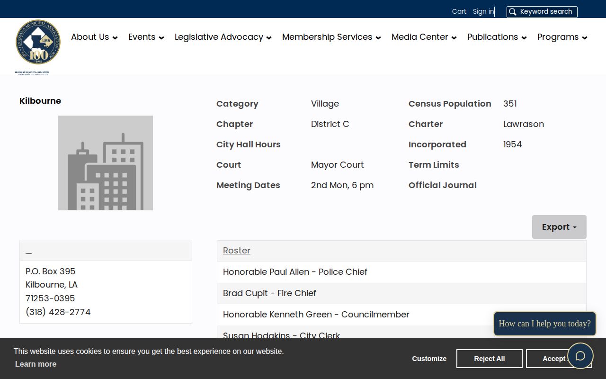Expand the Events menu
Image resolution: width=606 pixels, height=379 pixels.
pos(146,37)
